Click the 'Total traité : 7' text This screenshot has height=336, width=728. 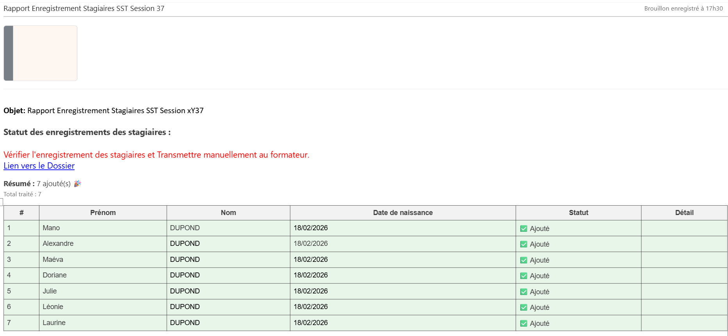(22, 194)
